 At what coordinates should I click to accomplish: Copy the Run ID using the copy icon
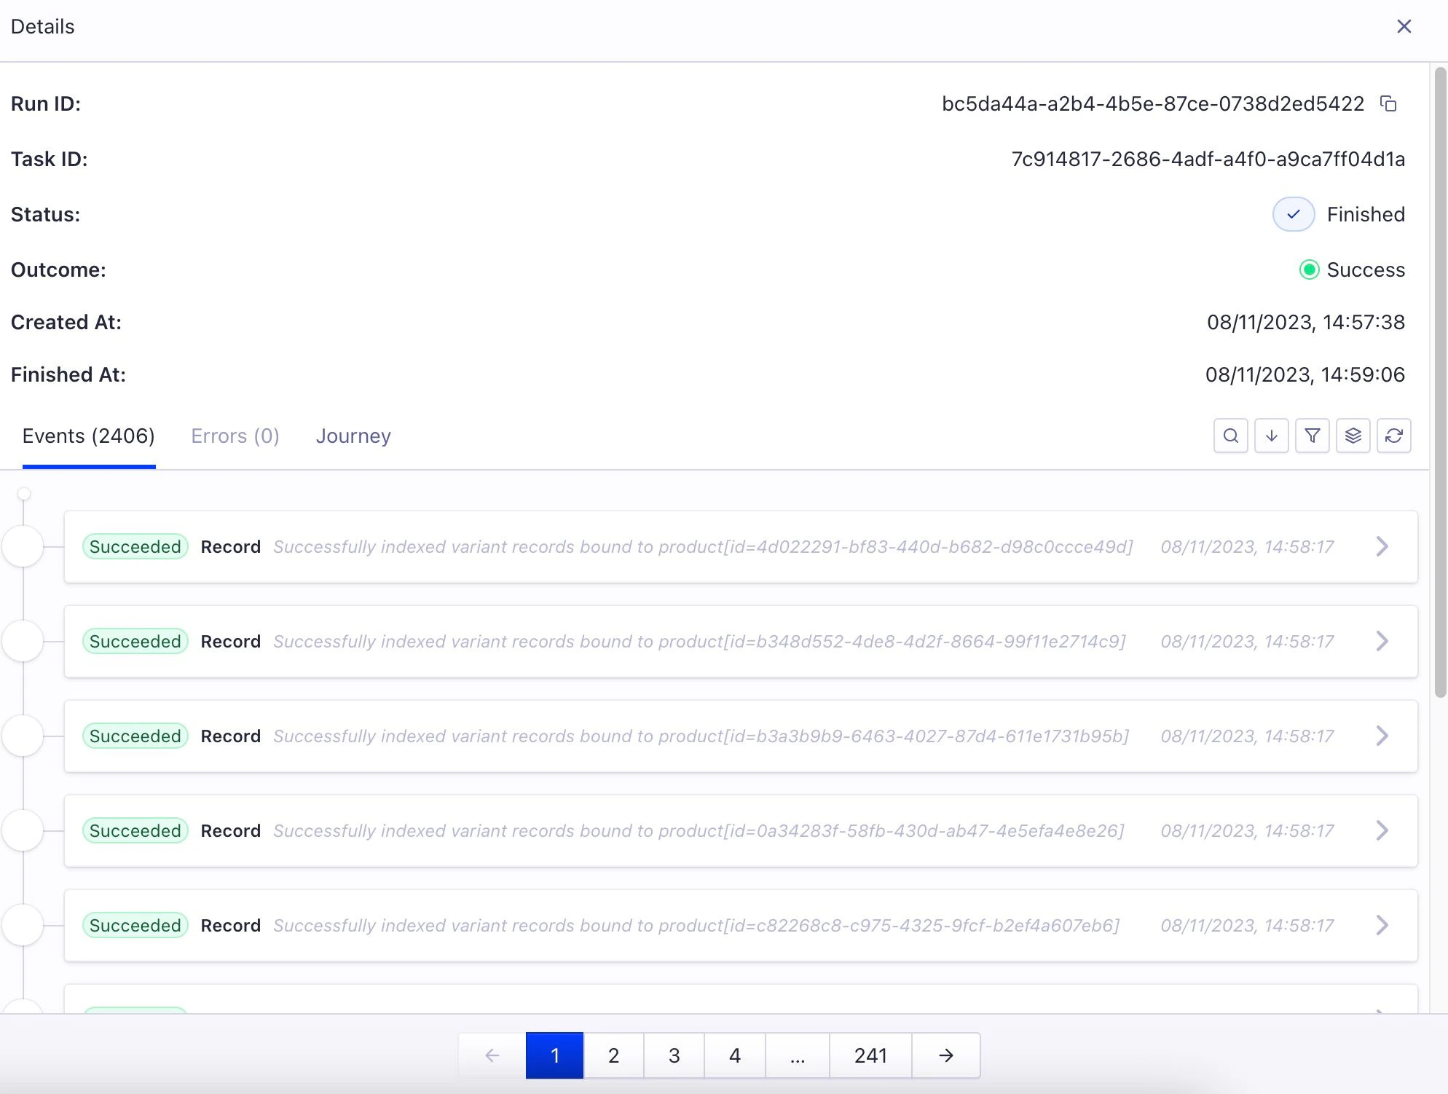tap(1388, 103)
